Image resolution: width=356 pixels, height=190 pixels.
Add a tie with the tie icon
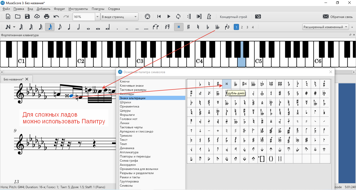click(156, 27)
